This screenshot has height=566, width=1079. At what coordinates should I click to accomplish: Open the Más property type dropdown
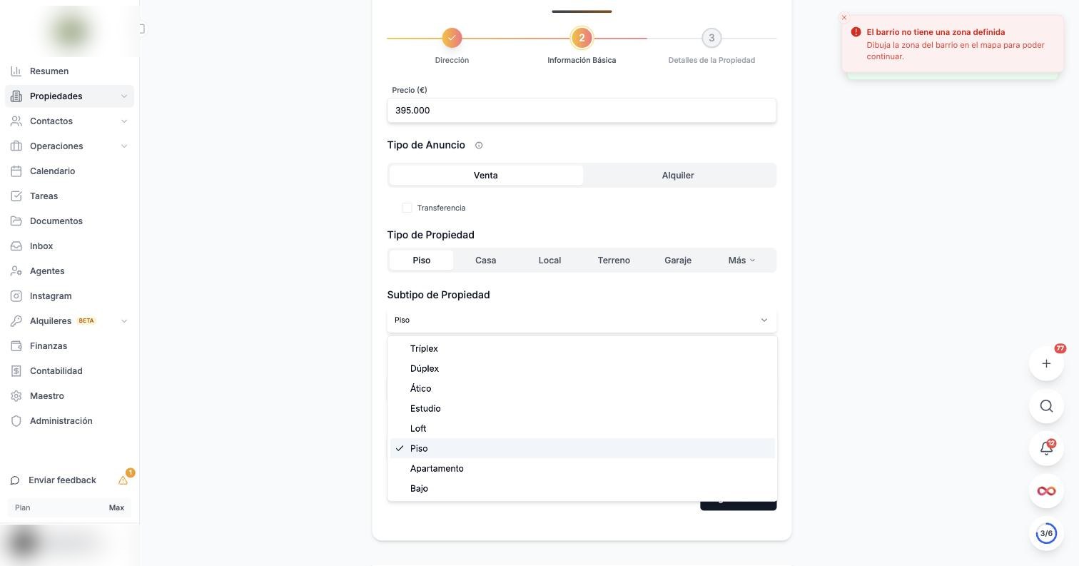tap(741, 261)
